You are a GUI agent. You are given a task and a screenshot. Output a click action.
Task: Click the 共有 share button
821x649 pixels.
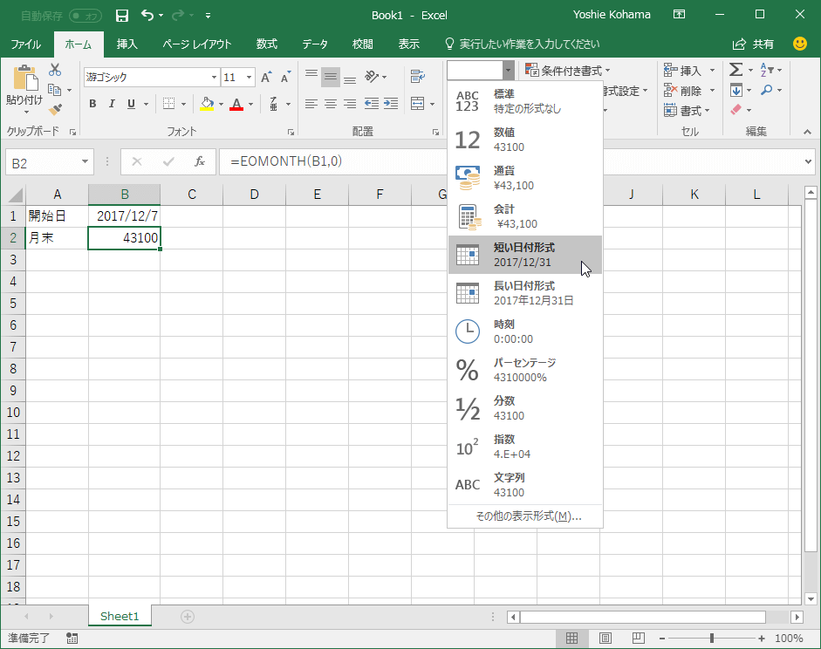[753, 44]
